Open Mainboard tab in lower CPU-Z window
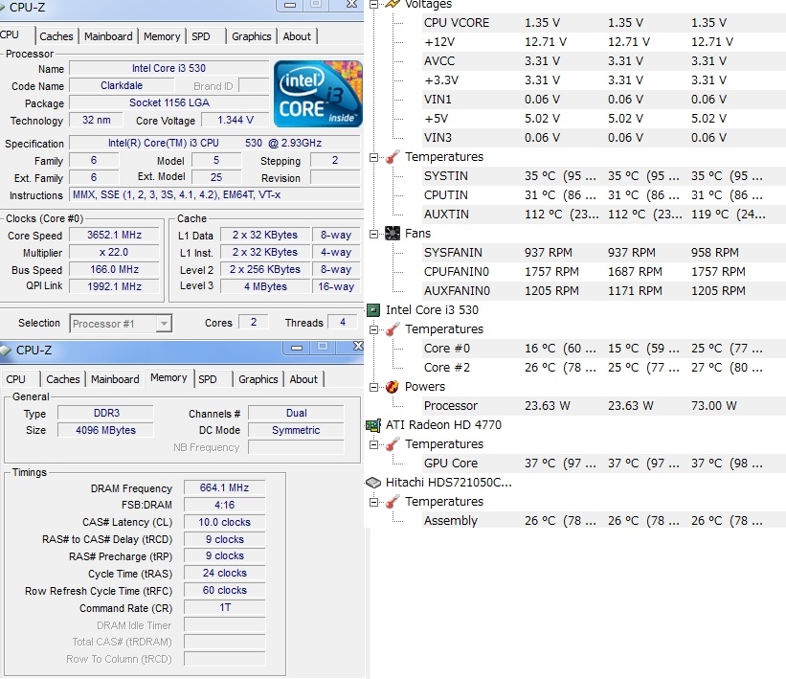 115,379
